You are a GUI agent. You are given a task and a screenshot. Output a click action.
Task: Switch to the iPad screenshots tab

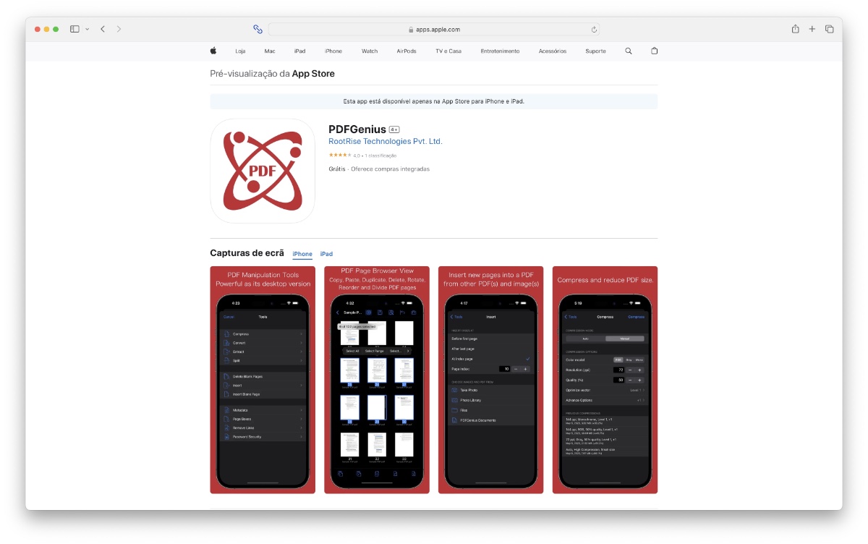click(326, 254)
